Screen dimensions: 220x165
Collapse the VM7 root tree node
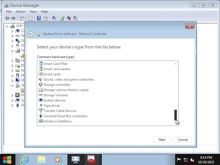click(x=7, y=26)
